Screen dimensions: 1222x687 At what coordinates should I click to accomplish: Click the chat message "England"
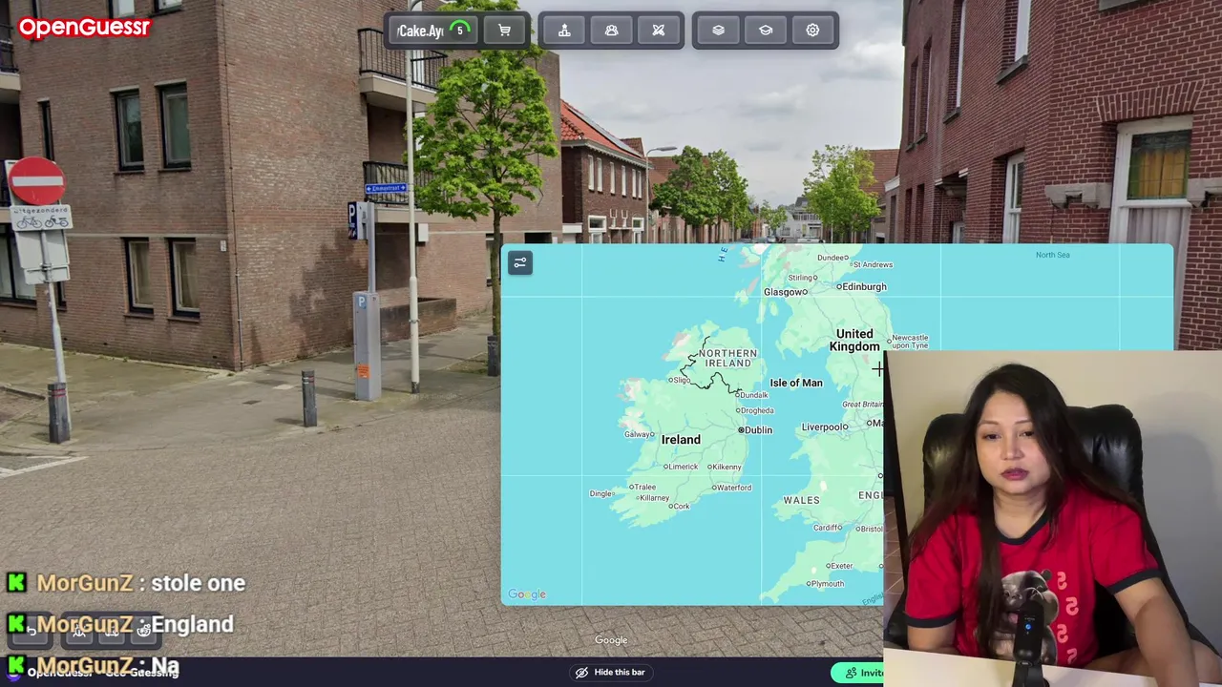193,624
